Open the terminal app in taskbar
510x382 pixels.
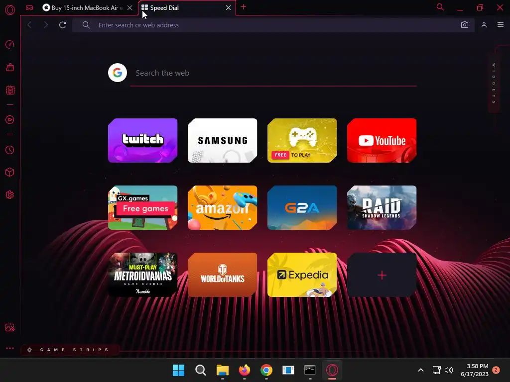pyautogui.click(x=310, y=370)
